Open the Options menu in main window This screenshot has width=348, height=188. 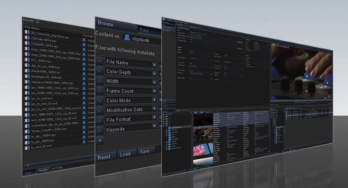click(x=170, y=21)
